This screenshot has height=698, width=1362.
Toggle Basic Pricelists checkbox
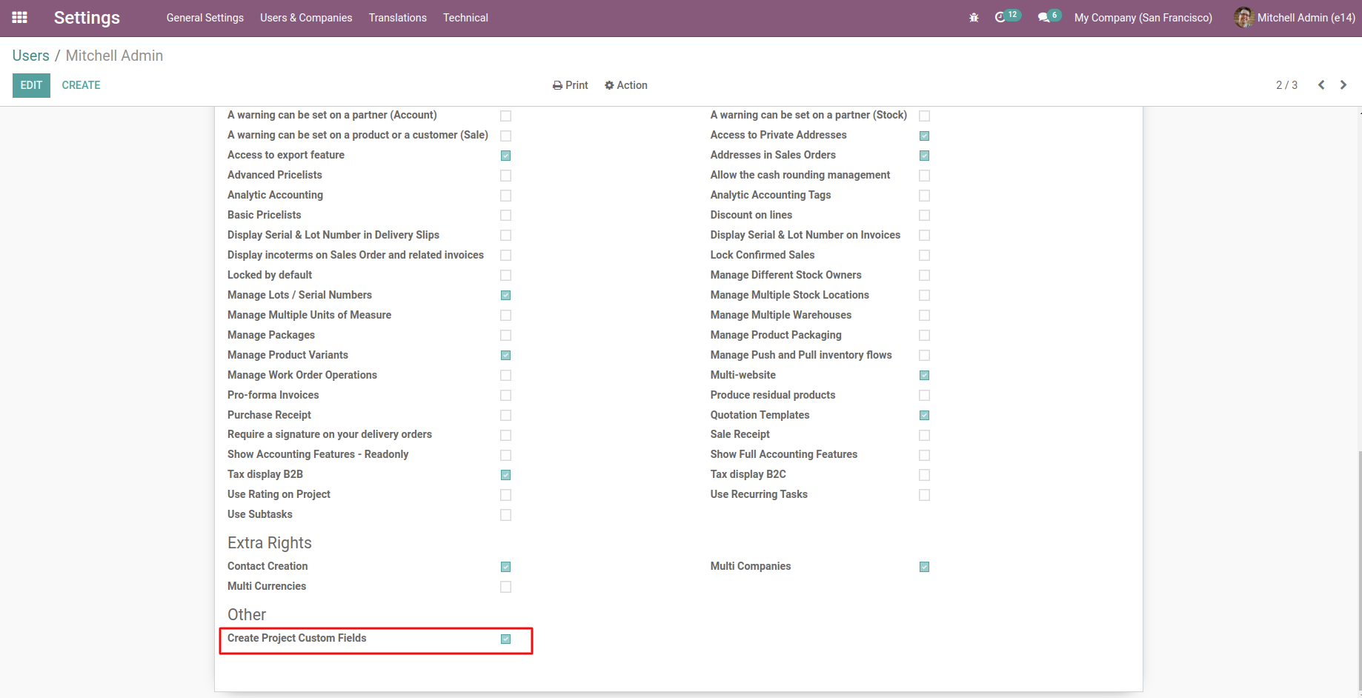point(505,216)
